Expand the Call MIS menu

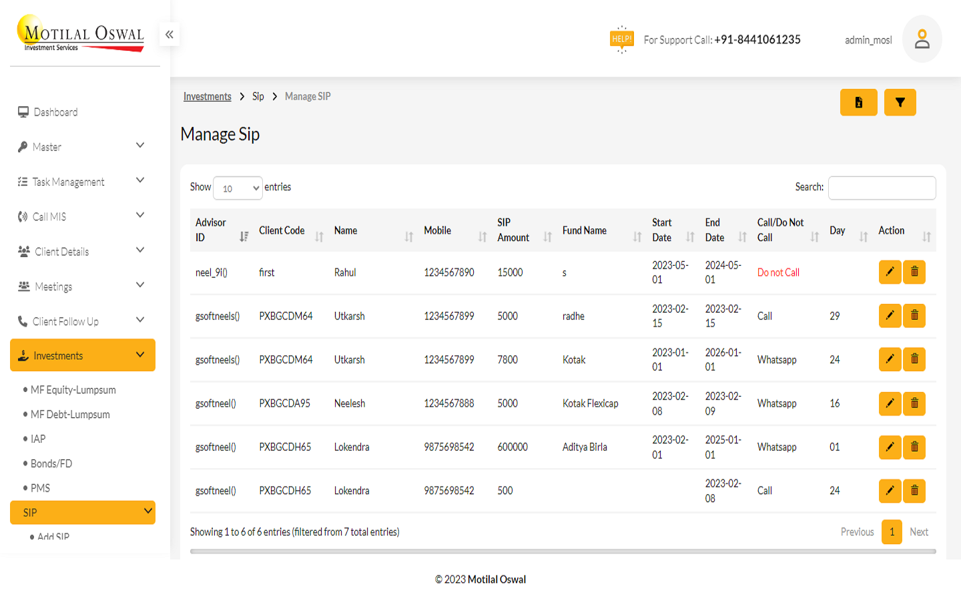[83, 216]
